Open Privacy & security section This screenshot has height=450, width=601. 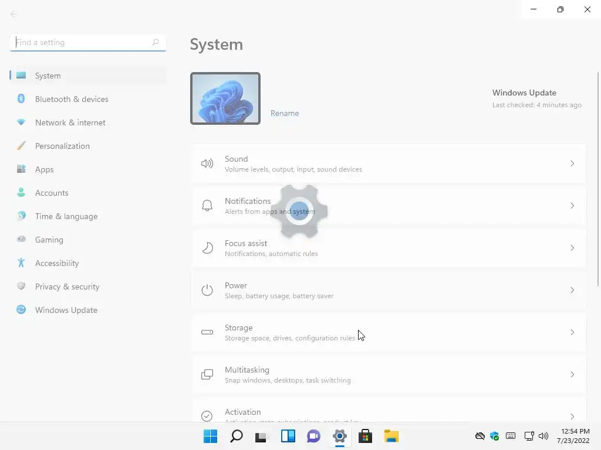tap(88, 287)
